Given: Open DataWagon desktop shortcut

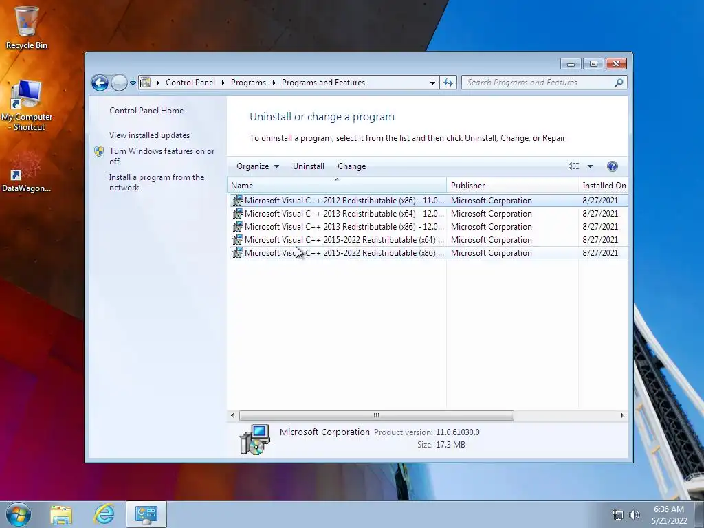Looking at the screenshot, I should click(27, 172).
